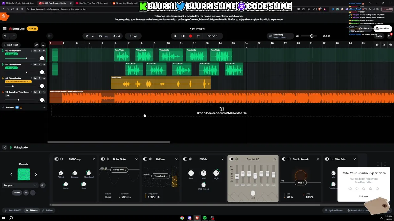Toggle Filter Echo effect on/off
The image size is (394, 221).
pyautogui.click(x=327, y=159)
